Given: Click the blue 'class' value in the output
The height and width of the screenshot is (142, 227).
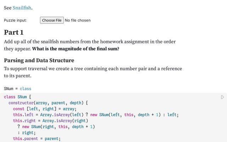Looking at the screenshot, I should point(26,88).
